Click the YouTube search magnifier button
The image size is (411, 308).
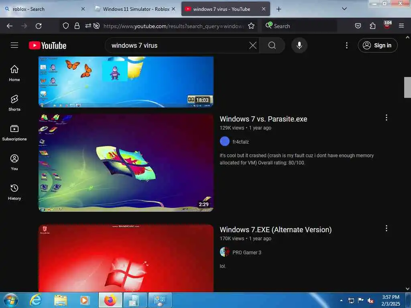tap(272, 46)
